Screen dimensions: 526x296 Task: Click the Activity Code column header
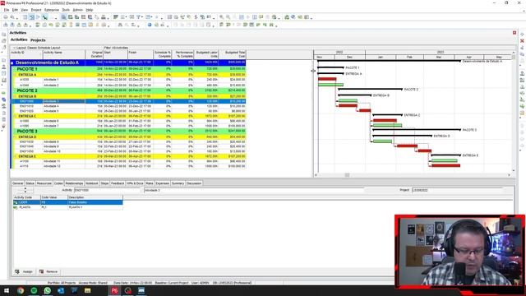(x=27, y=197)
